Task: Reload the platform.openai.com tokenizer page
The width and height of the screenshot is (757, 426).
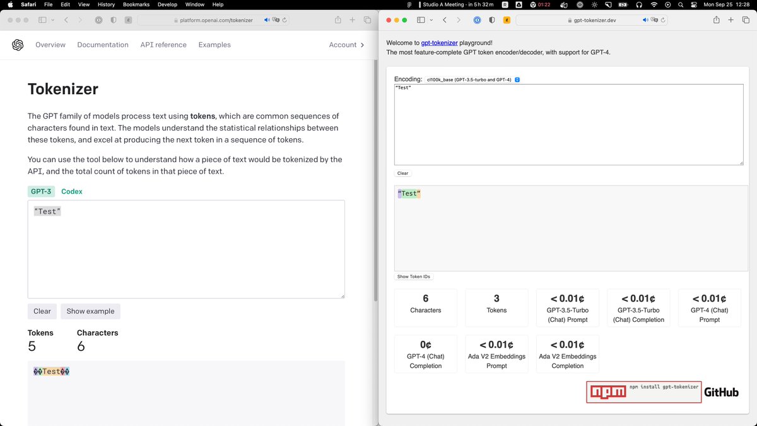Action: 285,20
